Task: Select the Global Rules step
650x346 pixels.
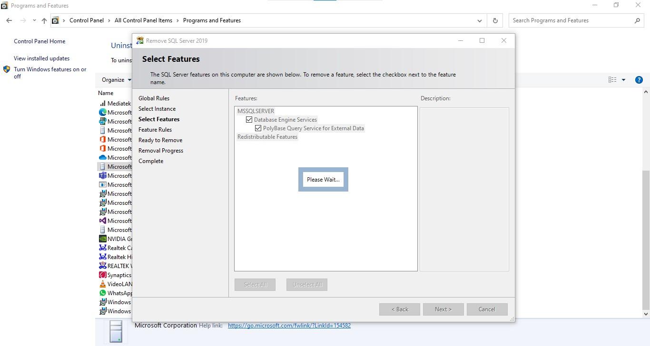Action: pos(154,98)
